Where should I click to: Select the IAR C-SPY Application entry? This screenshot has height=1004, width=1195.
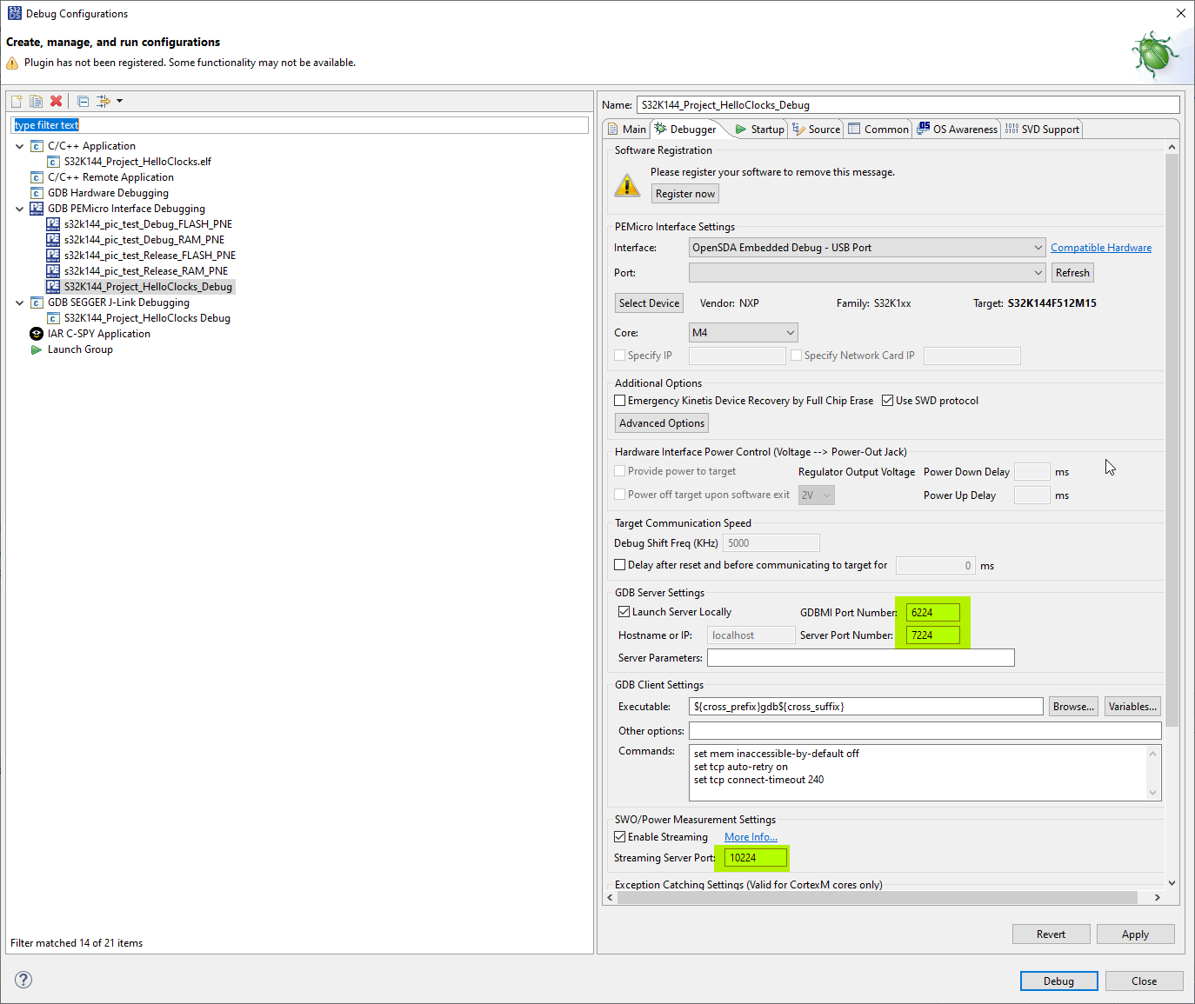[98, 334]
